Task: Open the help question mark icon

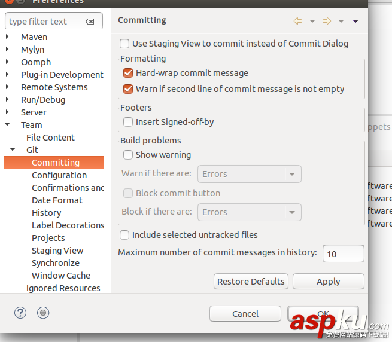Action: point(20,313)
